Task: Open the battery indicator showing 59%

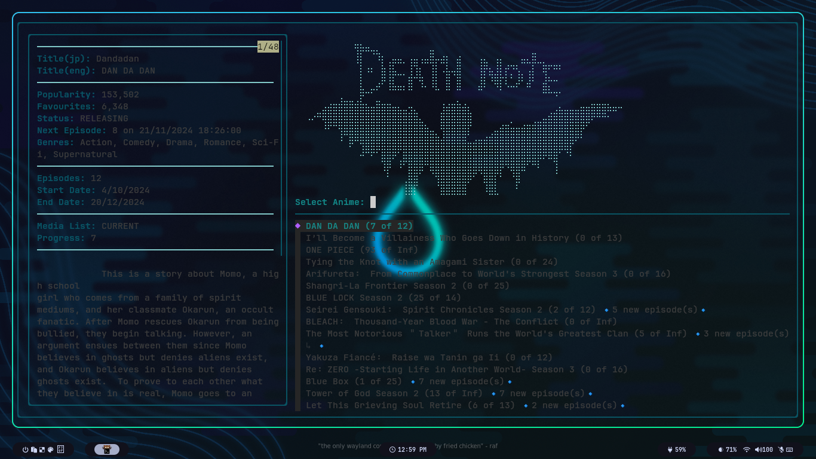Action: pyautogui.click(x=676, y=449)
